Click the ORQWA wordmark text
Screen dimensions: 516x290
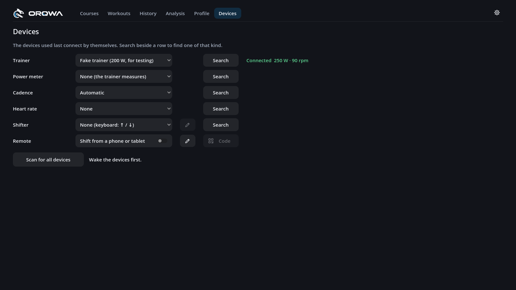coord(46,14)
